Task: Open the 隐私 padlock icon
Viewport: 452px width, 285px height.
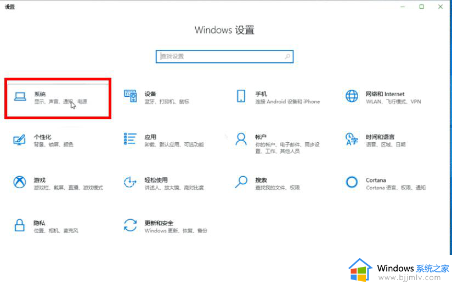Action: pos(19,225)
